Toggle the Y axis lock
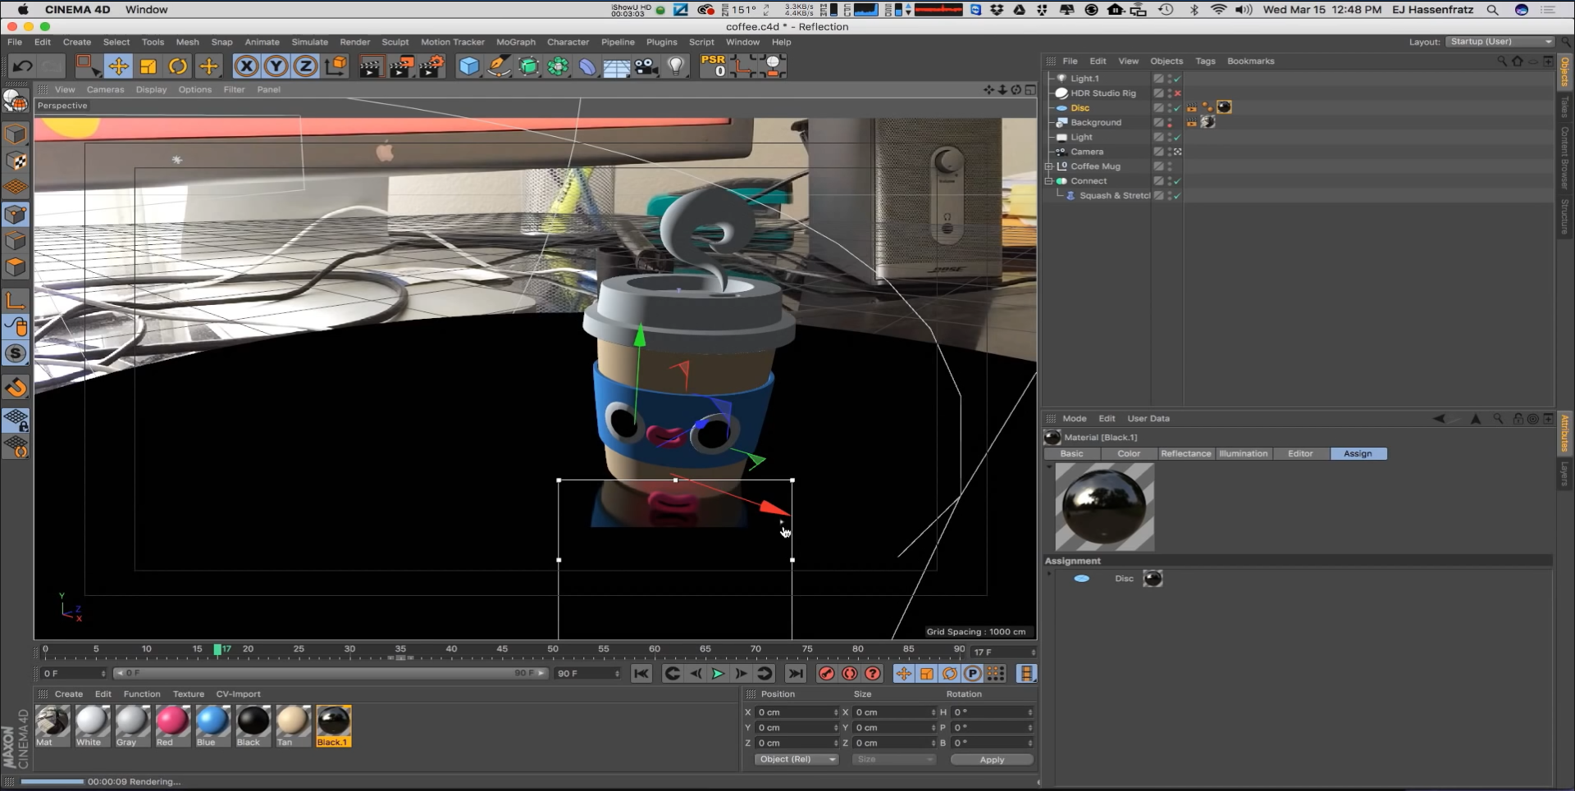 [276, 66]
